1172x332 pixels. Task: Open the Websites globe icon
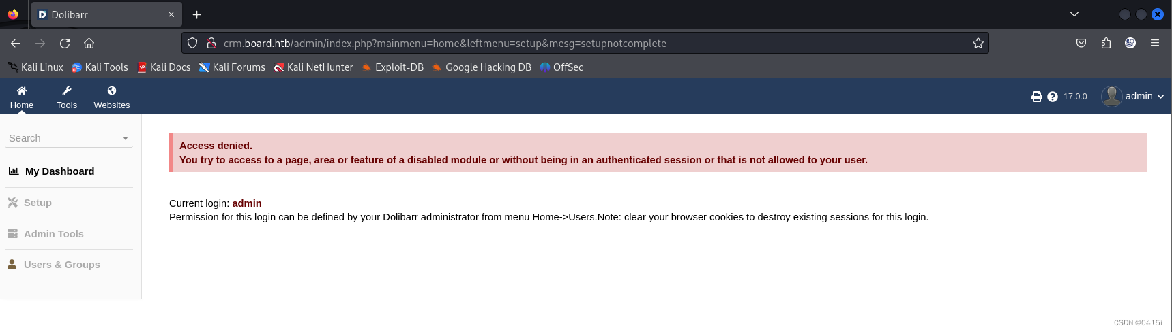click(x=112, y=90)
